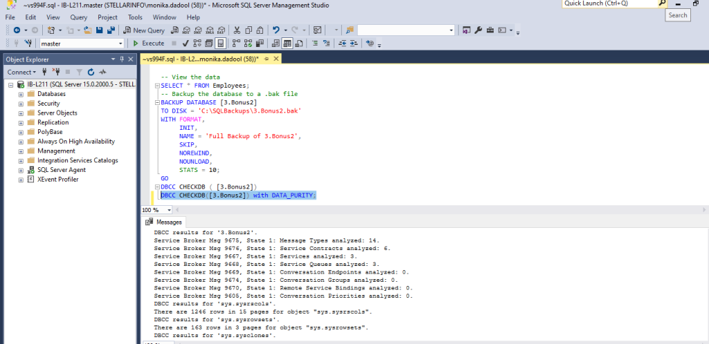Open the File menu
The width and height of the screenshot is (709, 344).
(10, 17)
